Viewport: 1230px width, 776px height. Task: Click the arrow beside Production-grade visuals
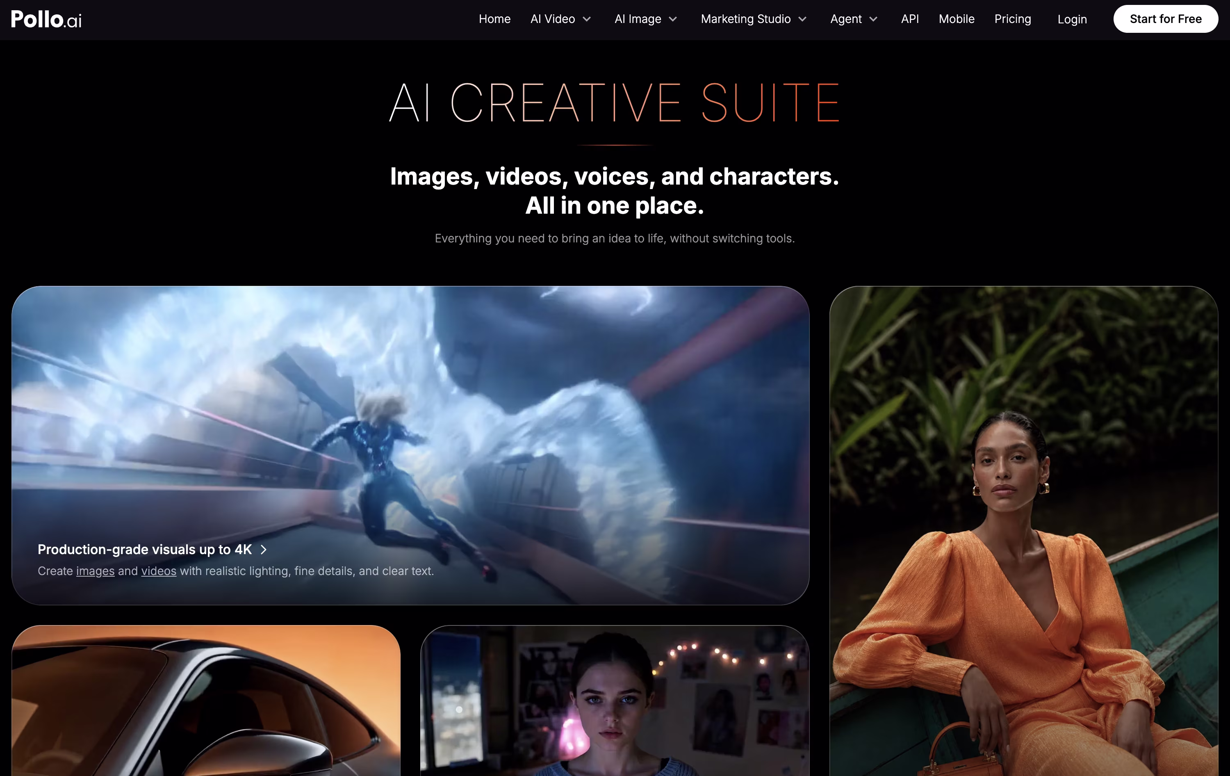(264, 550)
